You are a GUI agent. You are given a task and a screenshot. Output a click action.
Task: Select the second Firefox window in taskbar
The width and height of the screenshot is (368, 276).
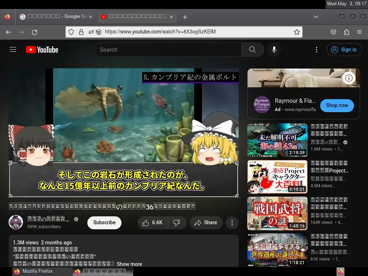tap(103, 272)
